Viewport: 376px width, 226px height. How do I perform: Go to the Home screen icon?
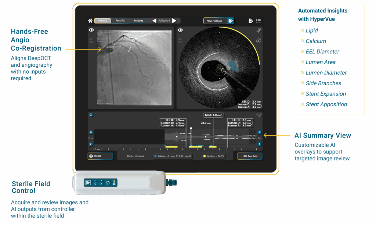(x=90, y=21)
